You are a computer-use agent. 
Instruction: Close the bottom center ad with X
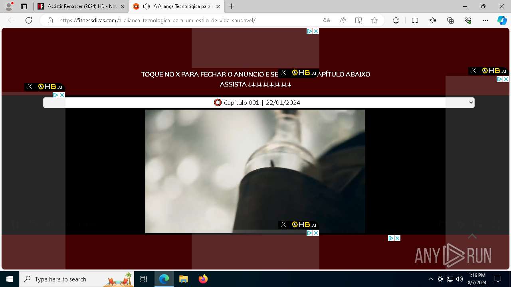(316, 233)
